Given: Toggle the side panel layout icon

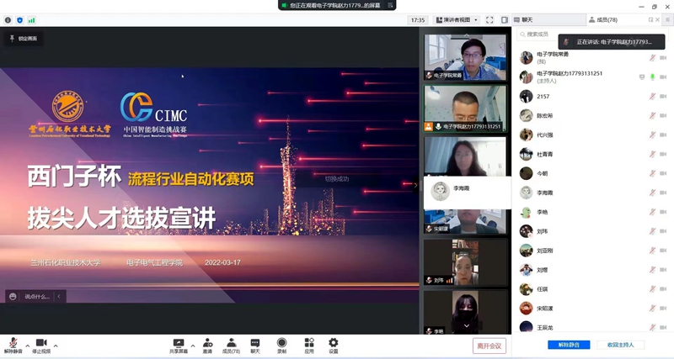Looking at the screenshot, I should pyautogui.click(x=504, y=19).
